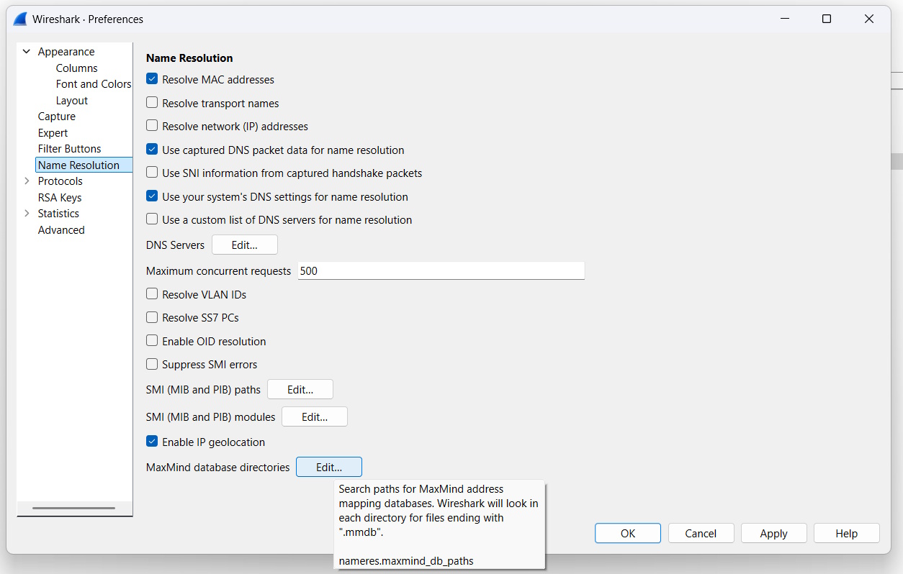This screenshot has height=574, width=903.
Task: Select Appearance in preferences tree
Action: [x=66, y=52]
